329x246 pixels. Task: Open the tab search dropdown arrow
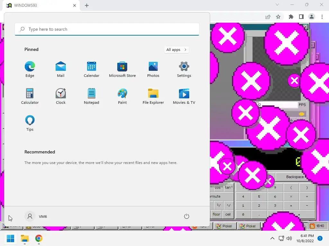[x=277, y=4]
